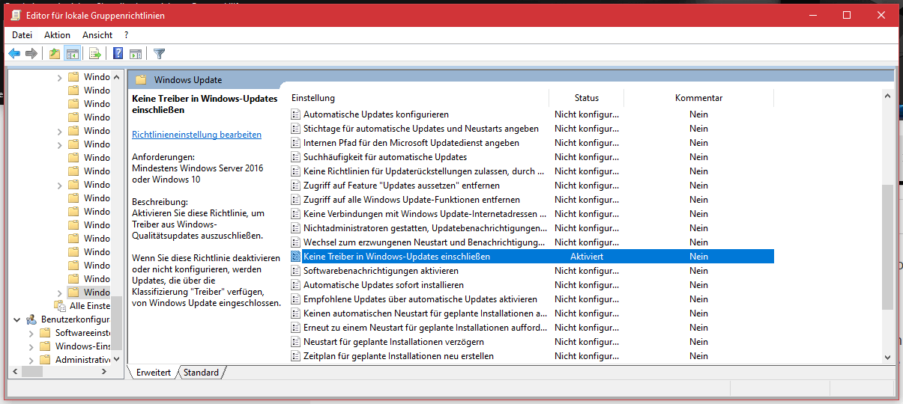Click the up-one-level folder toolbar icon

[x=54, y=53]
